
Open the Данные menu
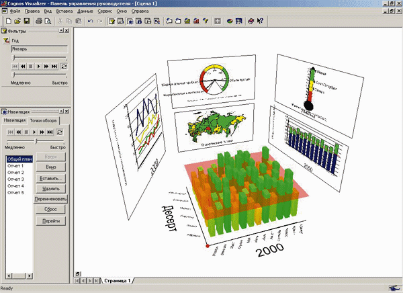[x=85, y=12]
